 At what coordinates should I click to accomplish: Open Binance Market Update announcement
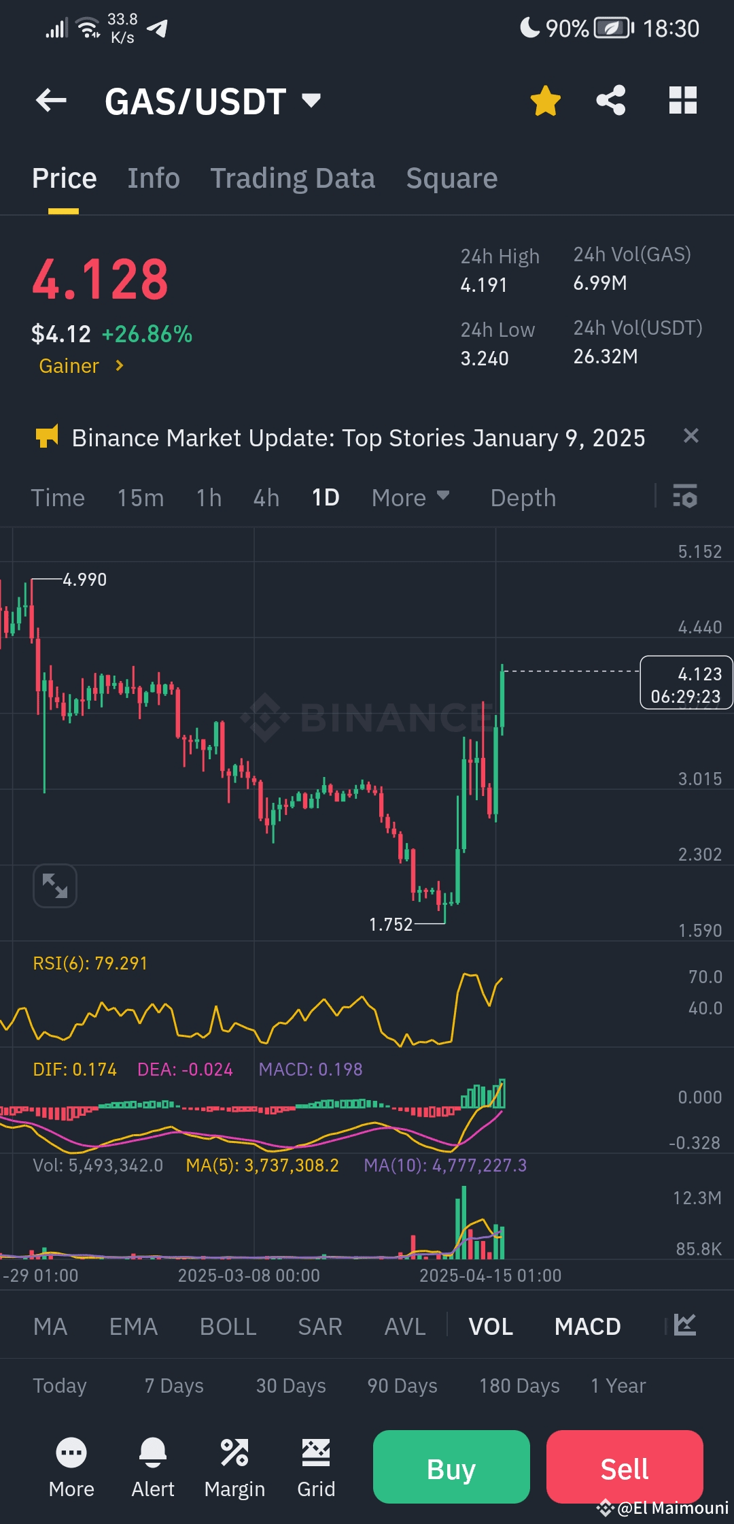359,438
